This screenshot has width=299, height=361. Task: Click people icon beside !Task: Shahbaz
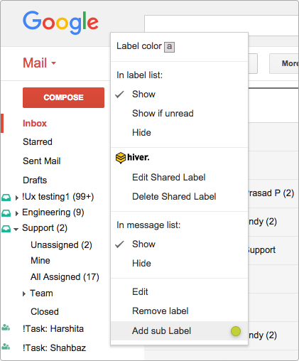click(x=6, y=347)
